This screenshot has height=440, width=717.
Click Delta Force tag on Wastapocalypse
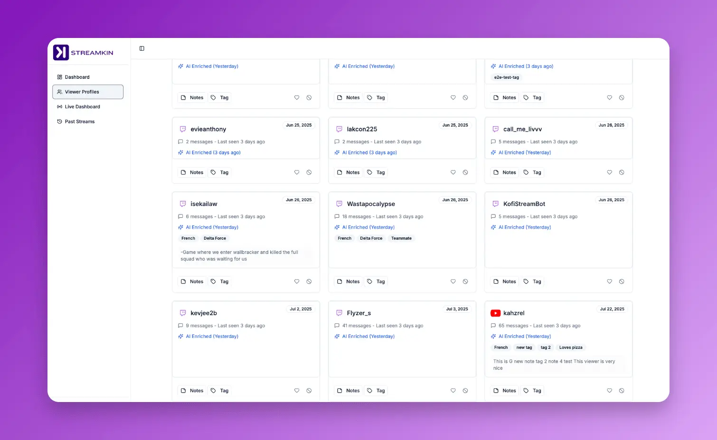(371, 238)
